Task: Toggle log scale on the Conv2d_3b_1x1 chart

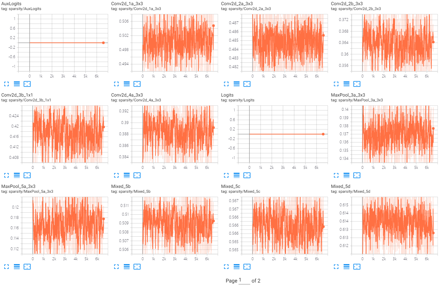Action: [17, 175]
